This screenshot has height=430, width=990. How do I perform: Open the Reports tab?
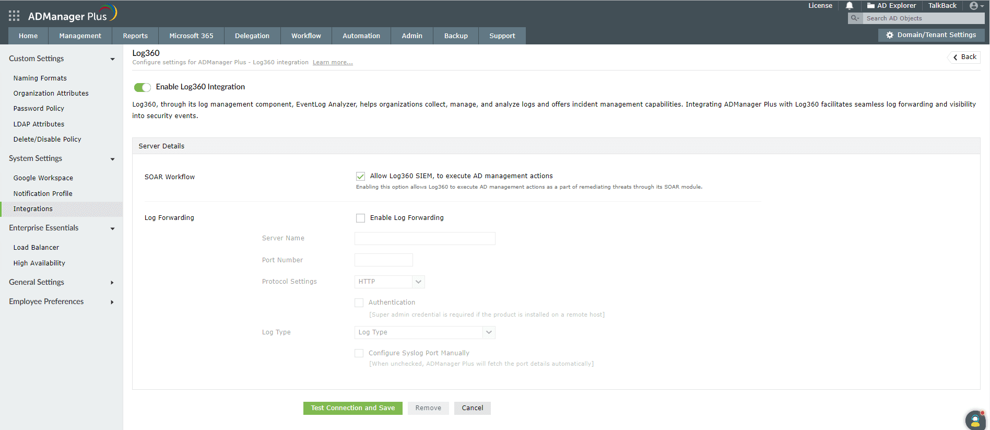(x=135, y=36)
